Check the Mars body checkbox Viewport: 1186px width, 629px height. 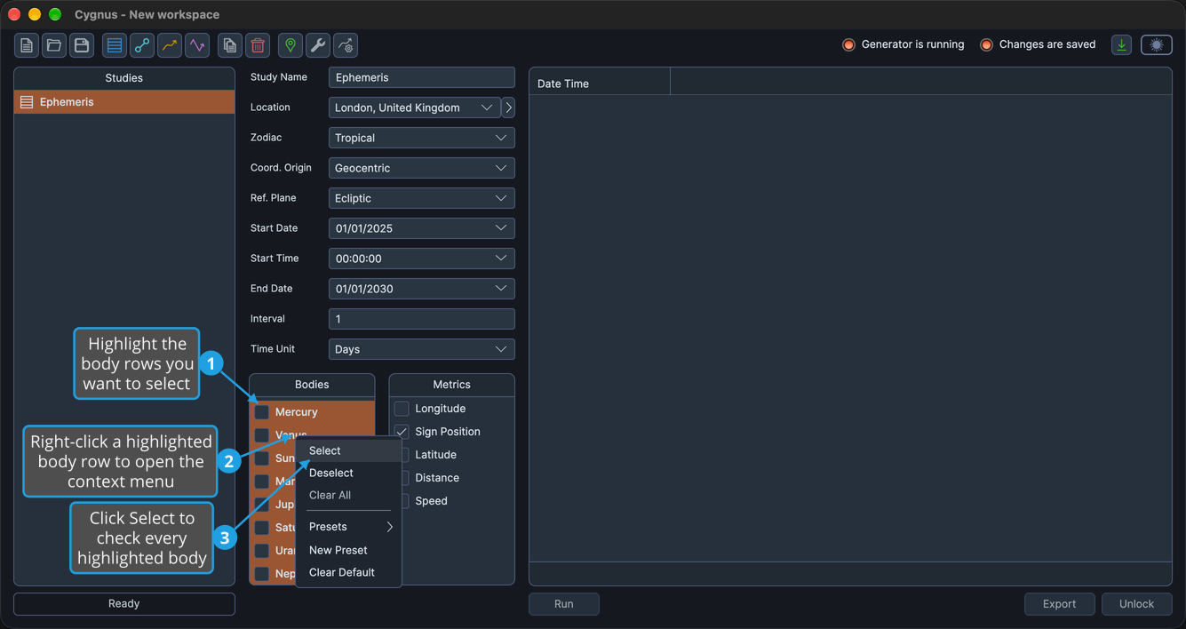point(262,482)
